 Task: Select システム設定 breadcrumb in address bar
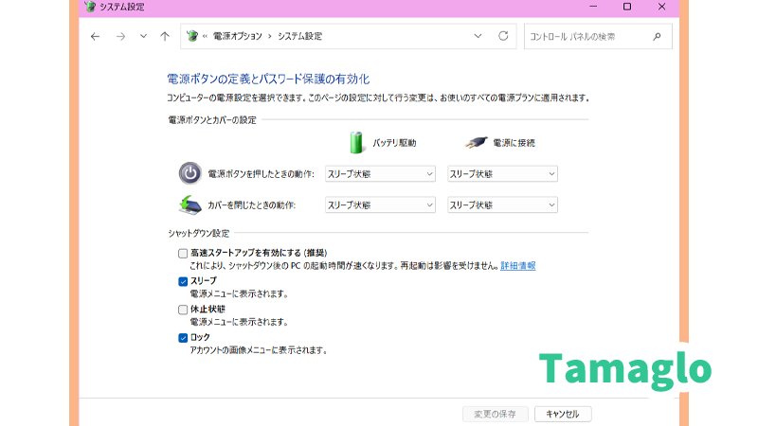[299, 36]
